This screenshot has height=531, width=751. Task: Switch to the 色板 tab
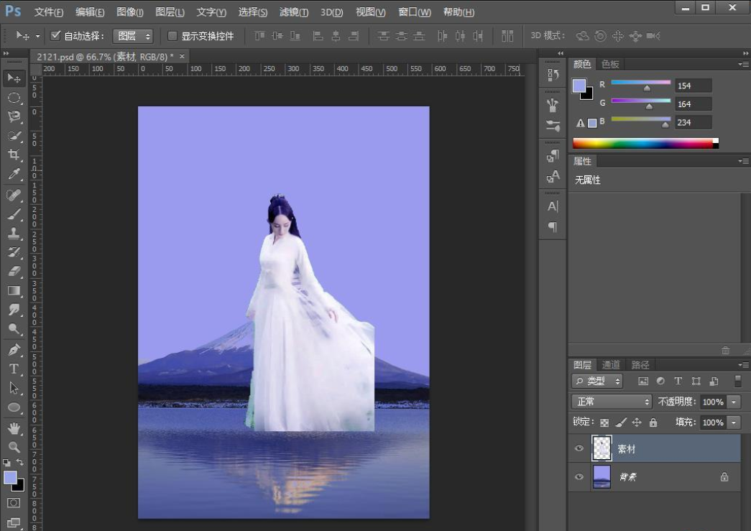(x=610, y=64)
